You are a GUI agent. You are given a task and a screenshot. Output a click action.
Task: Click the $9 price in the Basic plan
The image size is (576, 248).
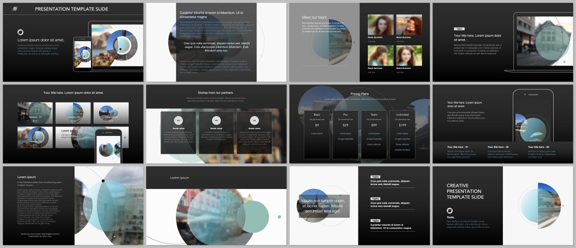pos(317,125)
